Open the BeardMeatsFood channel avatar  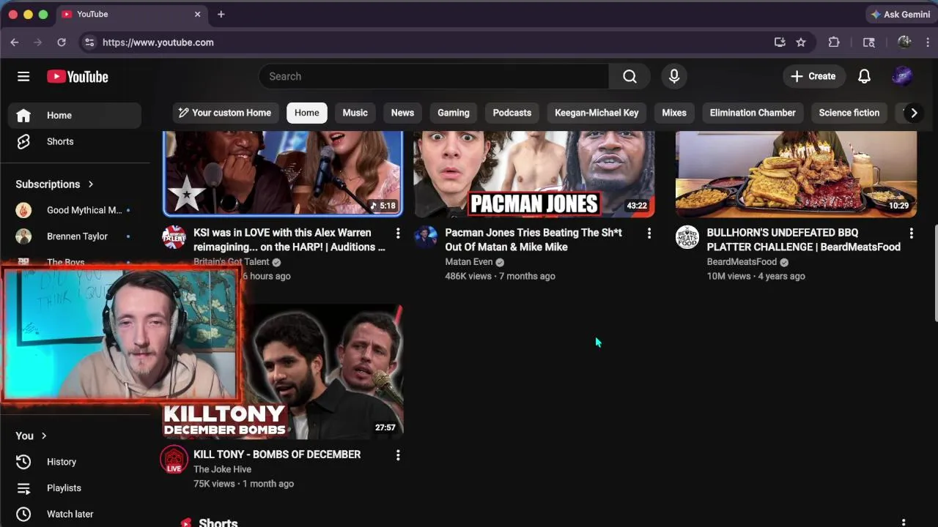coord(687,237)
